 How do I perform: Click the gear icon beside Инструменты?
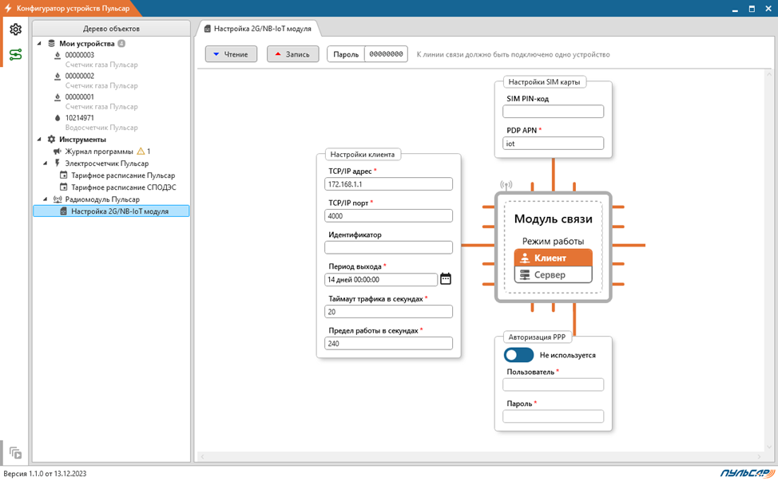click(52, 140)
